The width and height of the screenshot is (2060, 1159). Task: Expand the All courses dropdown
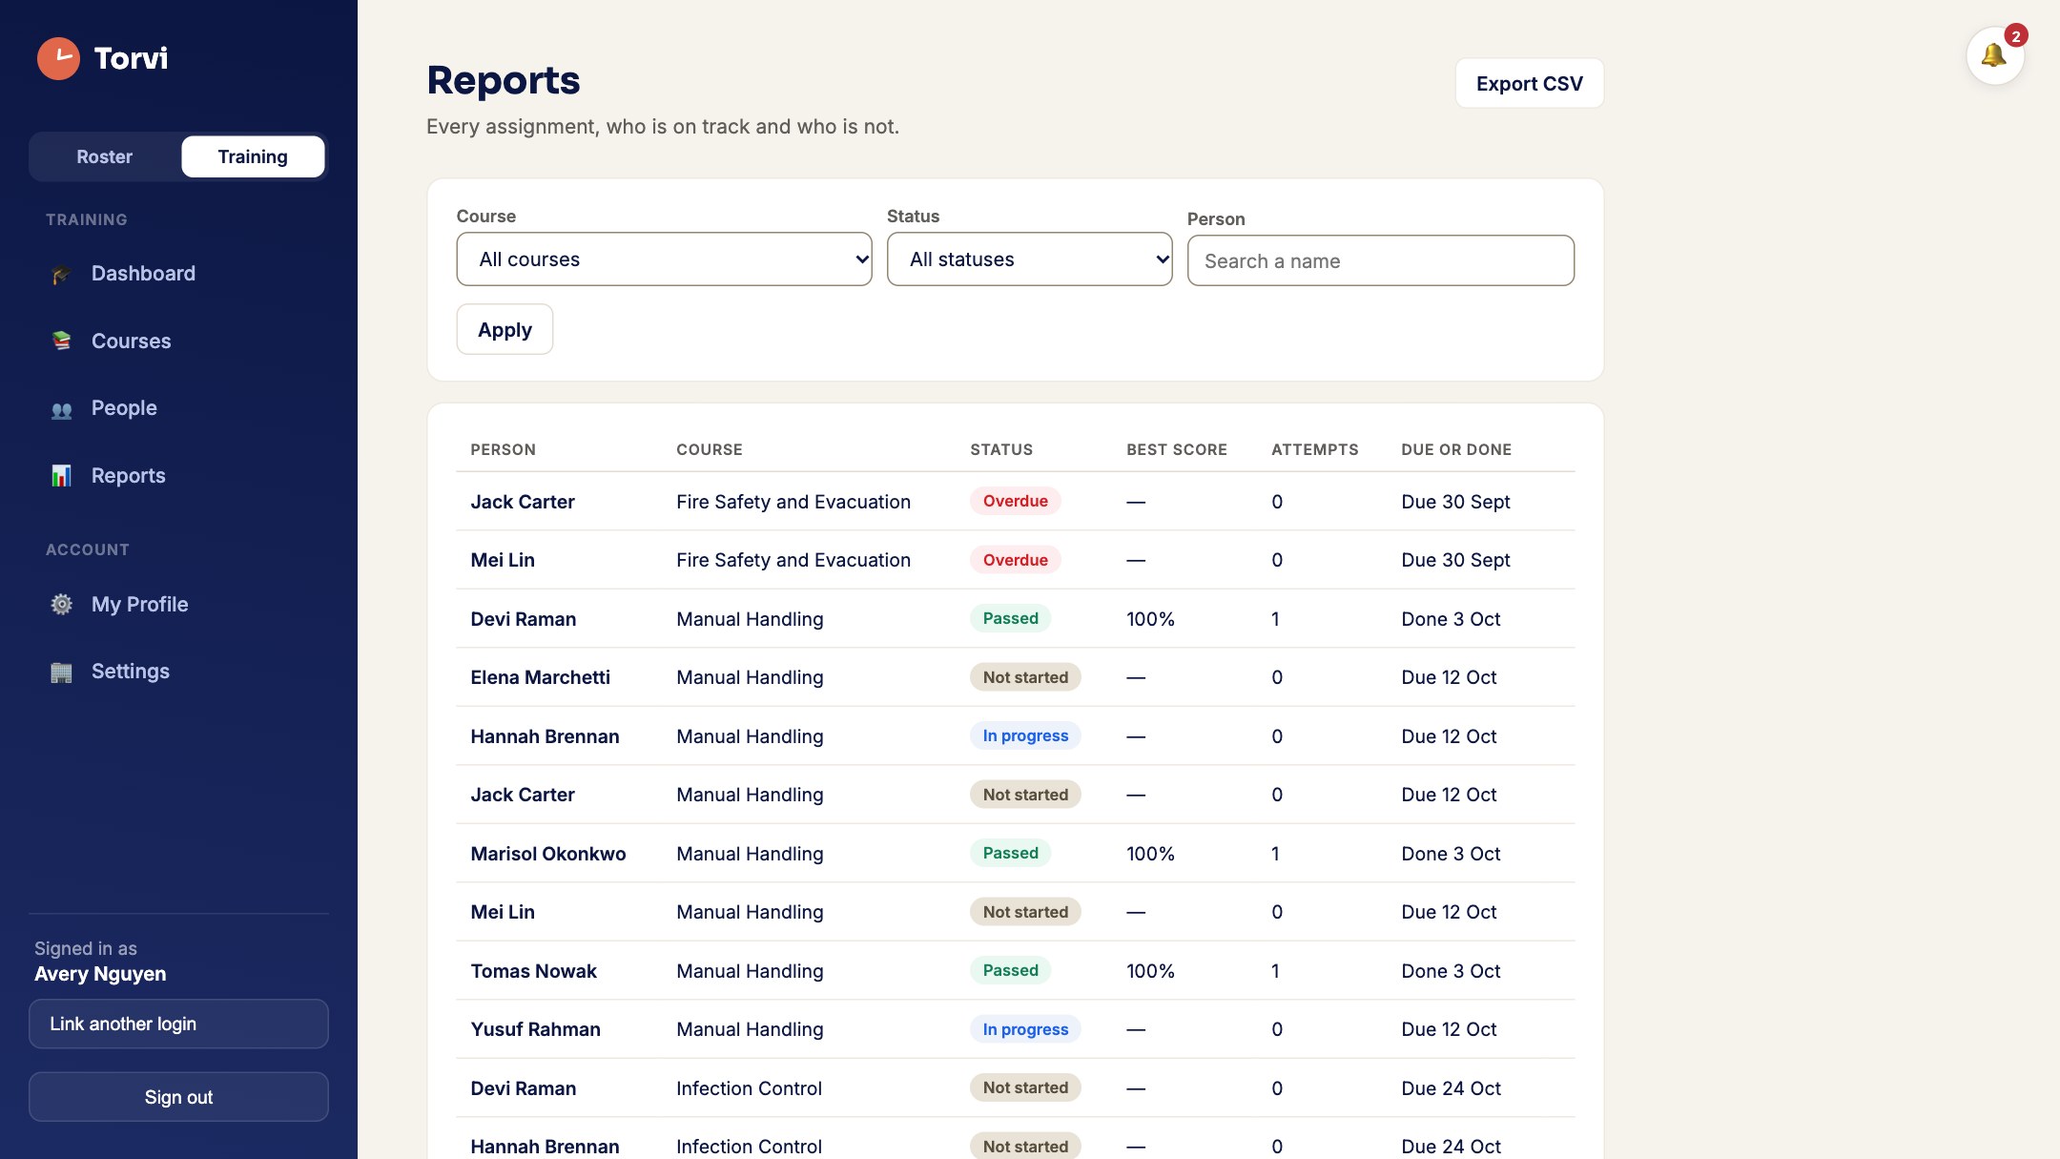[x=664, y=259]
